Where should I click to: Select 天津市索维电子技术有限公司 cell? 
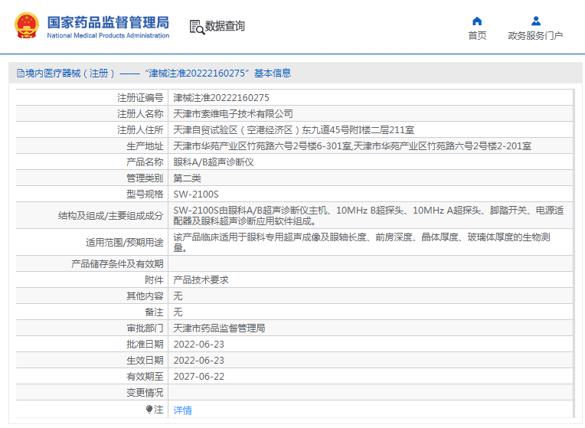233,114
